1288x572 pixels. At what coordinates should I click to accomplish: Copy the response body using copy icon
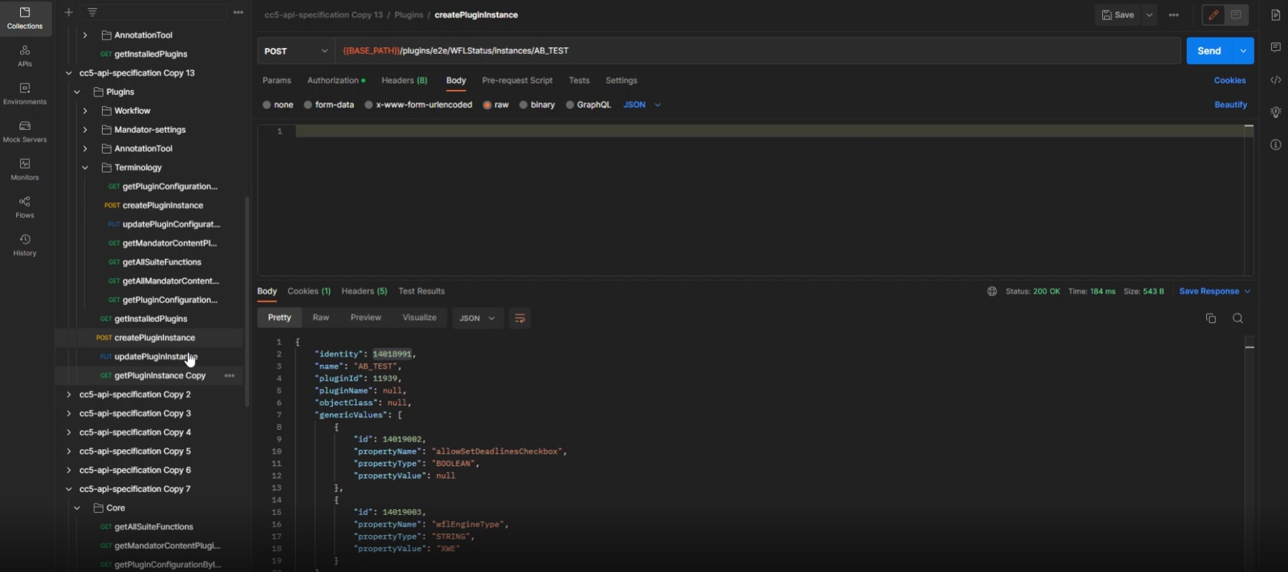pos(1210,318)
